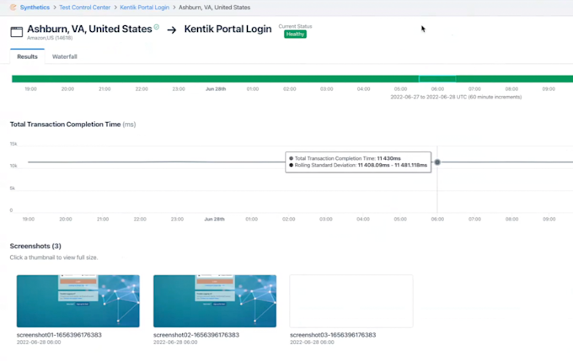Screen dimensions: 573x361
Task: Click the screenshot03-1656396176383 file name
Action: (333, 335)
